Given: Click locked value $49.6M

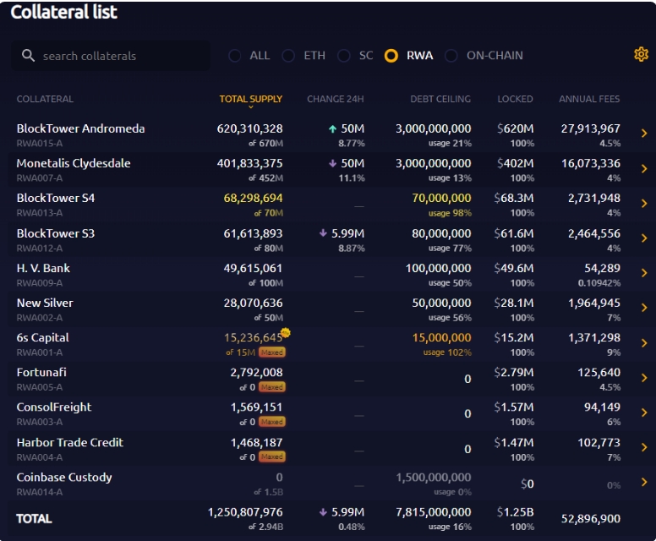Looking at the screenshot, I should coord(514,268).
